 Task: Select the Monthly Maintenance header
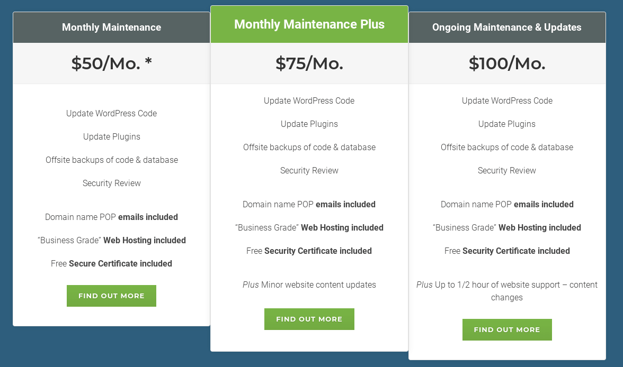[x=111, y=27]
